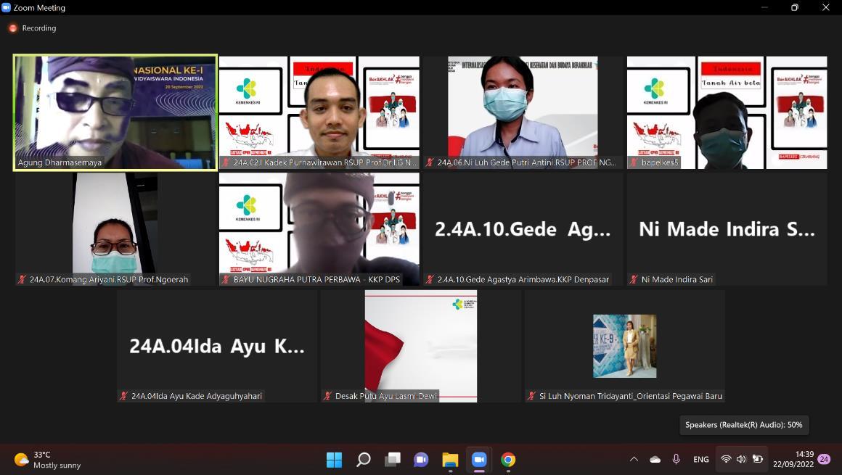Click the red Recording indicator icon
Screen dimensions: 842x475
(x=13, y=28)
